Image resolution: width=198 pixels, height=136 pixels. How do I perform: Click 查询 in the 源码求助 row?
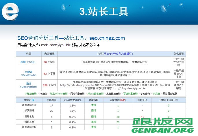pos(94,117)
